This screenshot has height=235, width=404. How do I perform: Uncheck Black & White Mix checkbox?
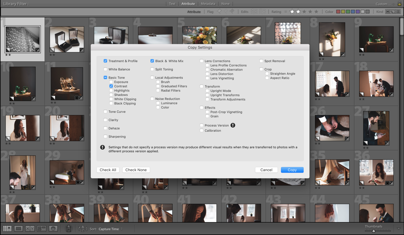(x=152, y=61)
